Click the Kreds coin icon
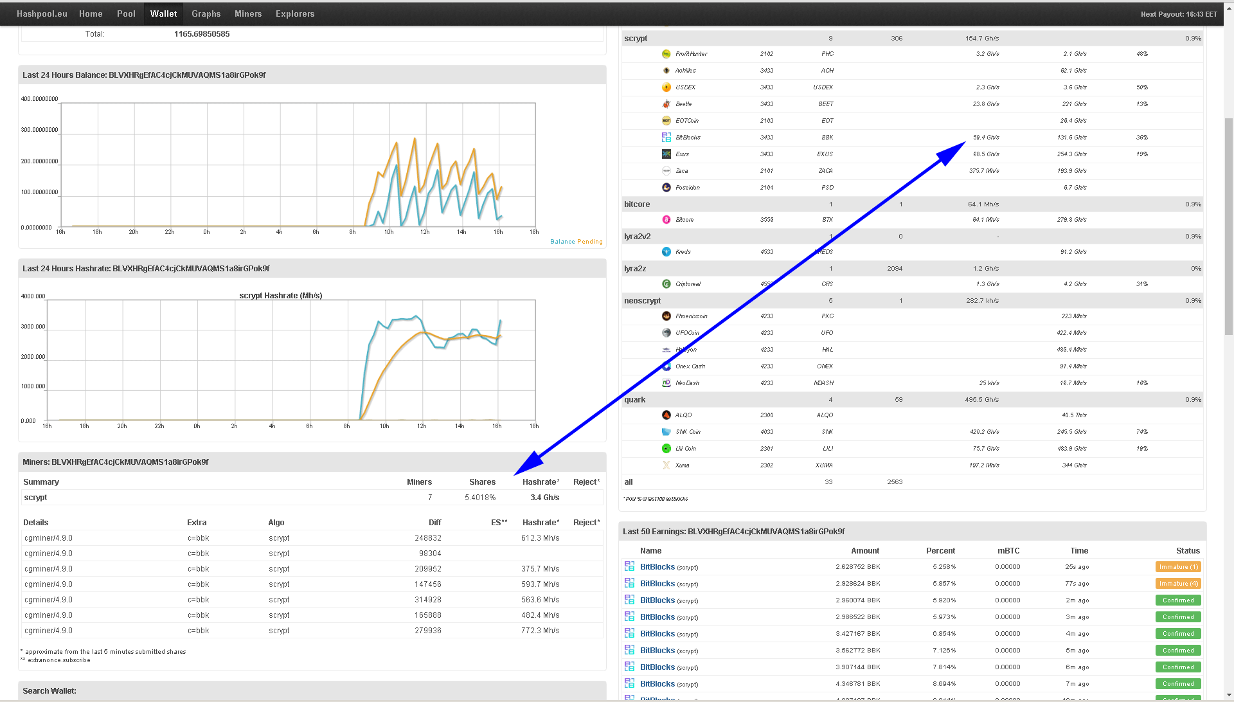 tap(666, 252)
